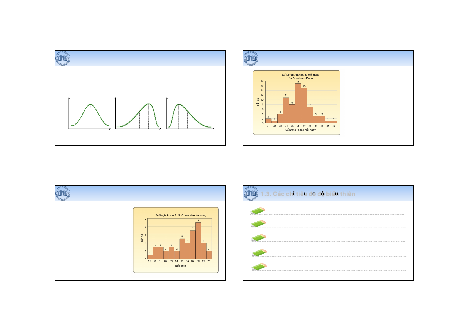Click the logo on the Donahue's Donut slide
Screen dimensions: 469x331
pos(251,59)
